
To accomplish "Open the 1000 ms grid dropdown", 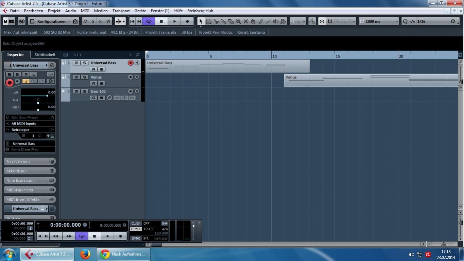I will (x=379, y=21).
